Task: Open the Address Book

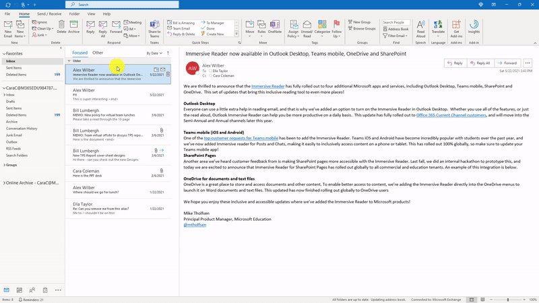Action: [395, 29]
